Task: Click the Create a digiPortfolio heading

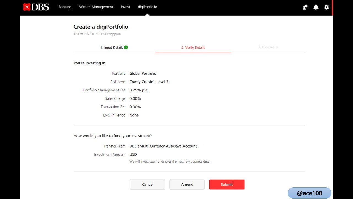Action: pyautogui.click(x=101, y=27)
